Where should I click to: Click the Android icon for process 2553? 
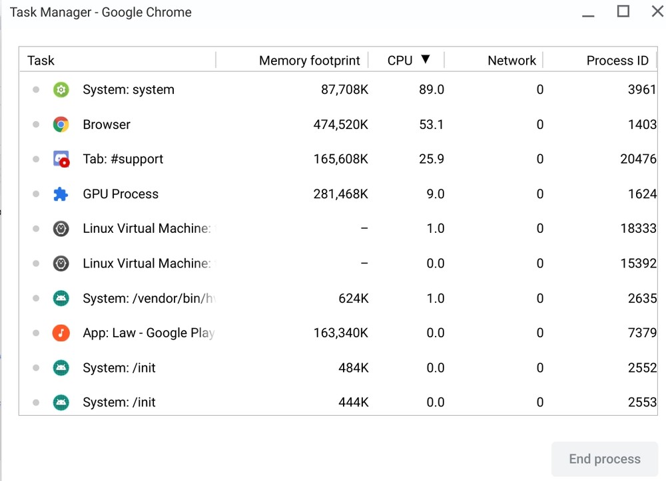coord(61,402)
